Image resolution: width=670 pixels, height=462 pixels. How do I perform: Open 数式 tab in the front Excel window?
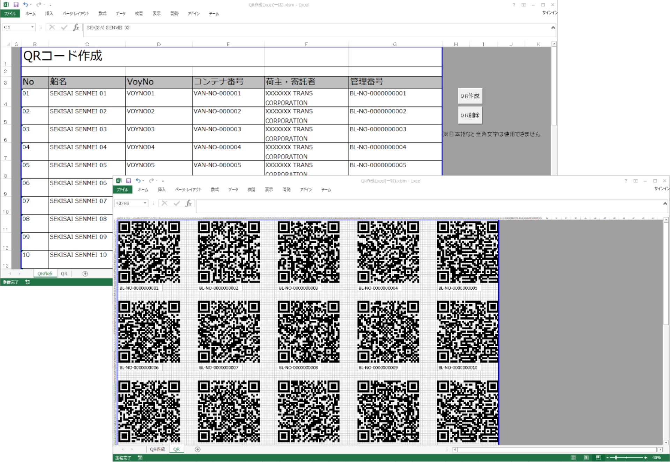click(215, 189)
